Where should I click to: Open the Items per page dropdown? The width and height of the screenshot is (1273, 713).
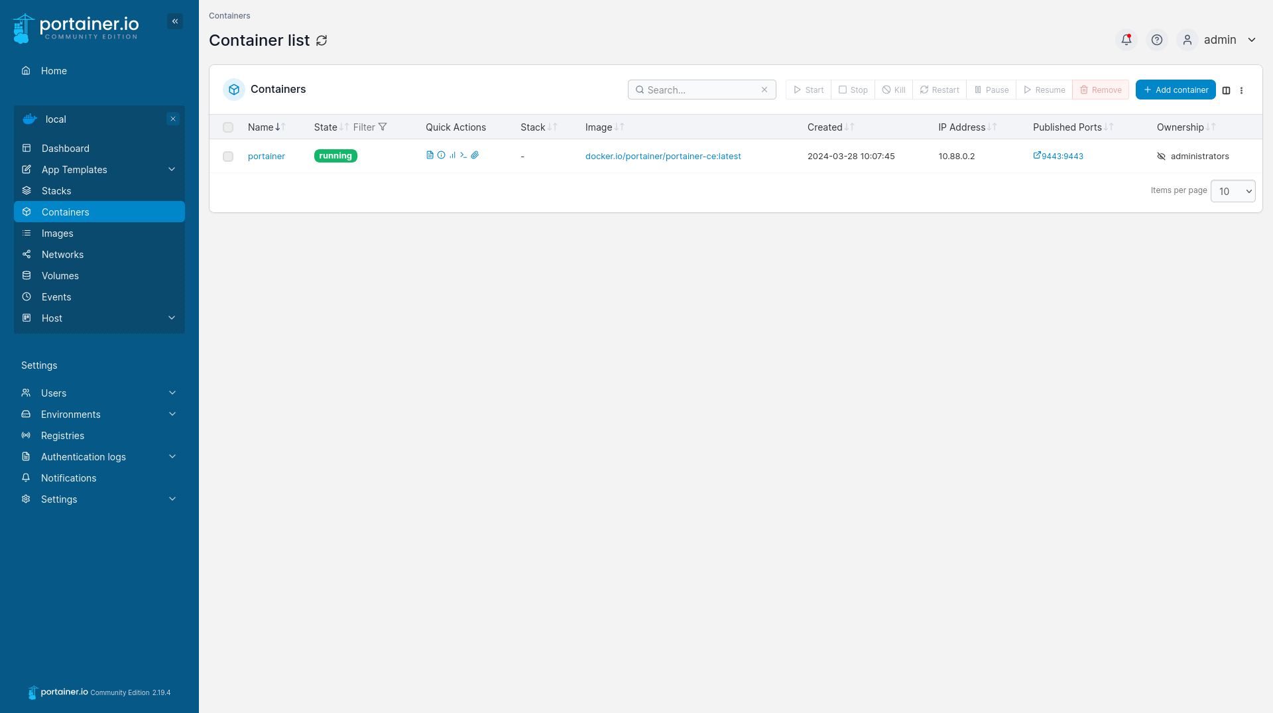pyautogui.click(x=1233, y=191)
